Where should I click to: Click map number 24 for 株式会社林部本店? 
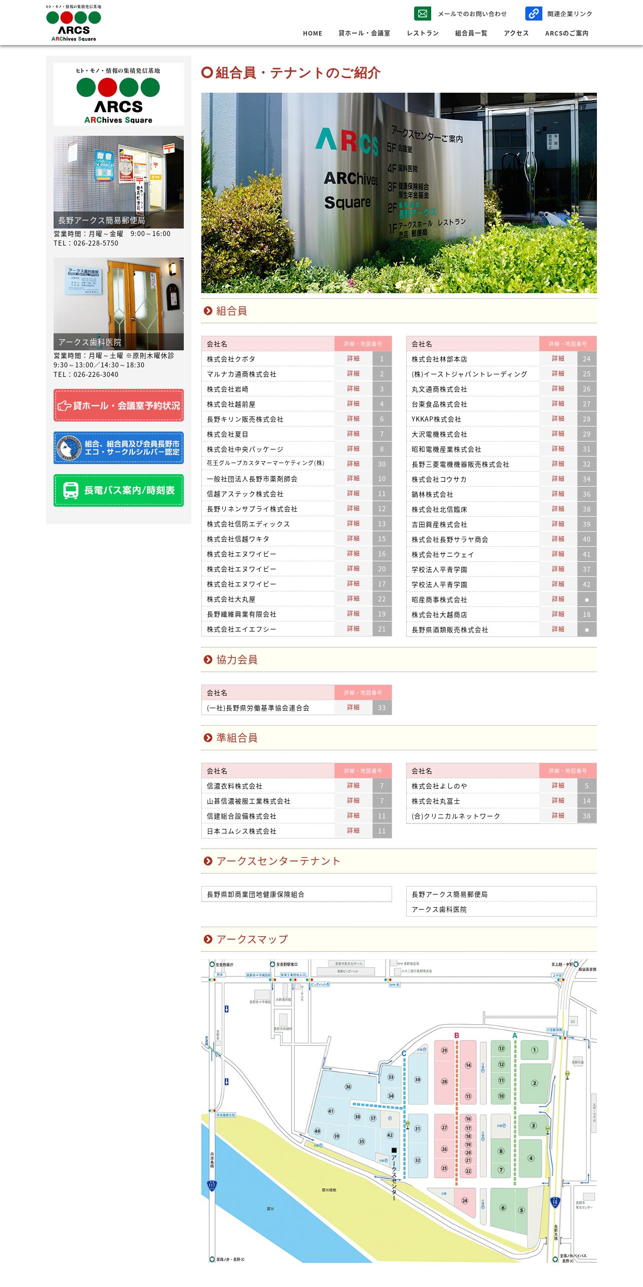tap(587, 359)
